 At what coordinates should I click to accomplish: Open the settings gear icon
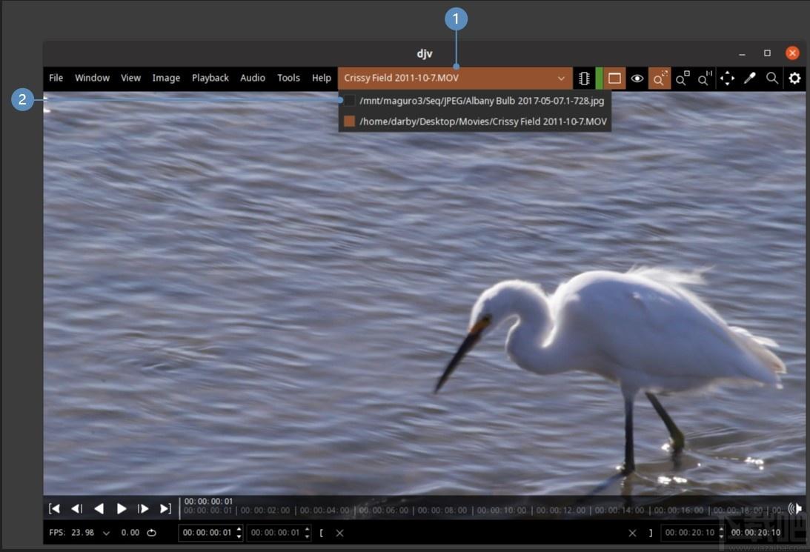point(794,79)
